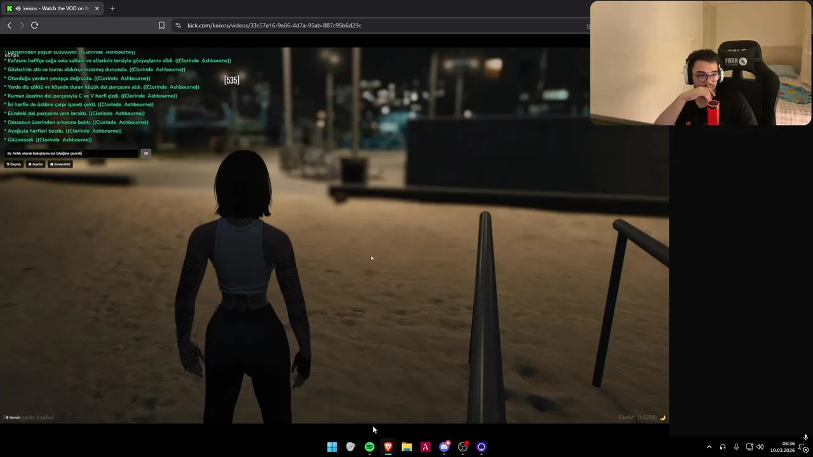The width and height of the screenshot is (813, 457).
Task: Go back using the browser back arrow
Action: (9, 25)
